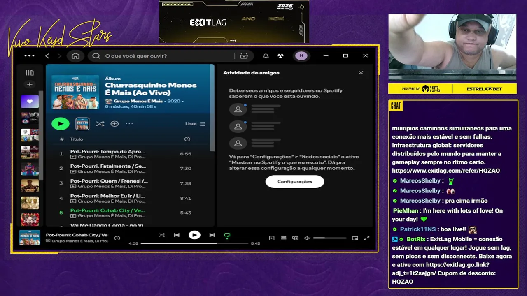
Task: Click the EstrelaBet sponsor logo
Action: point(485,89)
